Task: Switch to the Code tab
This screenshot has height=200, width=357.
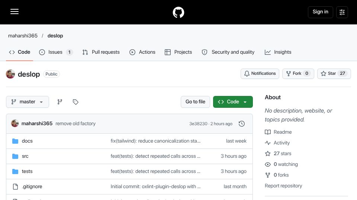Action: (20, 52)
